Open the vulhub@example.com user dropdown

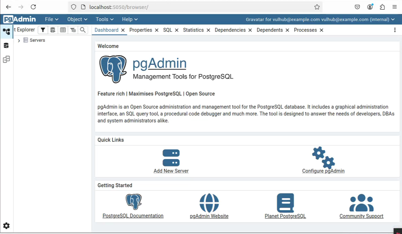pos(320,19)
